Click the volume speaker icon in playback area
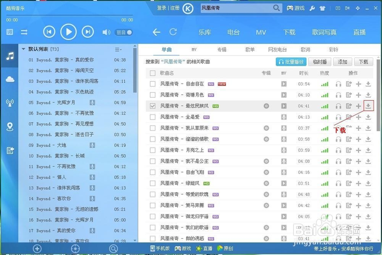 click(106, 32)
